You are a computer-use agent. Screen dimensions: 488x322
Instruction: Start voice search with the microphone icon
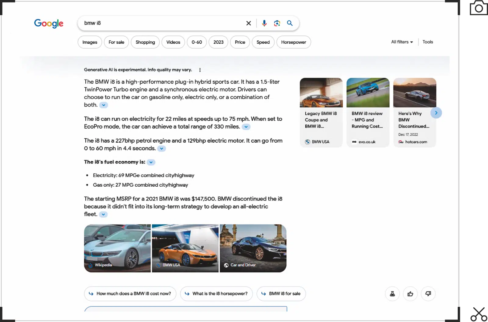tap(264, 23)
